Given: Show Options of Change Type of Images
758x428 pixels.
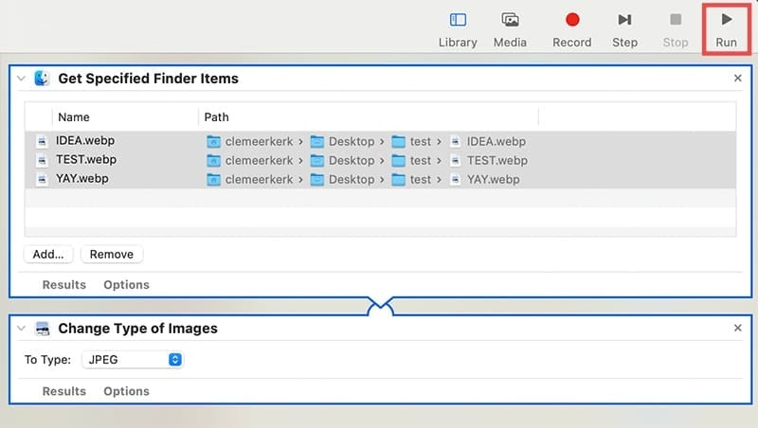Looking at the screenshot, I should (x=126, y=391).
